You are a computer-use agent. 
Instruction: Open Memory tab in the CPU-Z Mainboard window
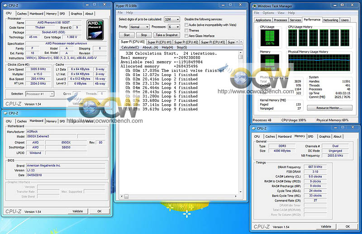point(51,121)
